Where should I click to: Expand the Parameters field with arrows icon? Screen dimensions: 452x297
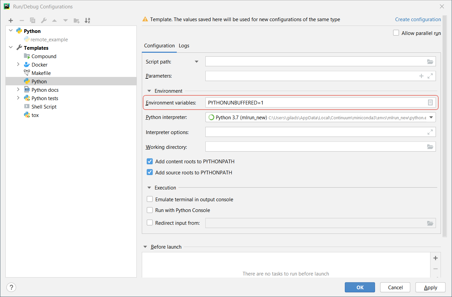click(430, 76)
